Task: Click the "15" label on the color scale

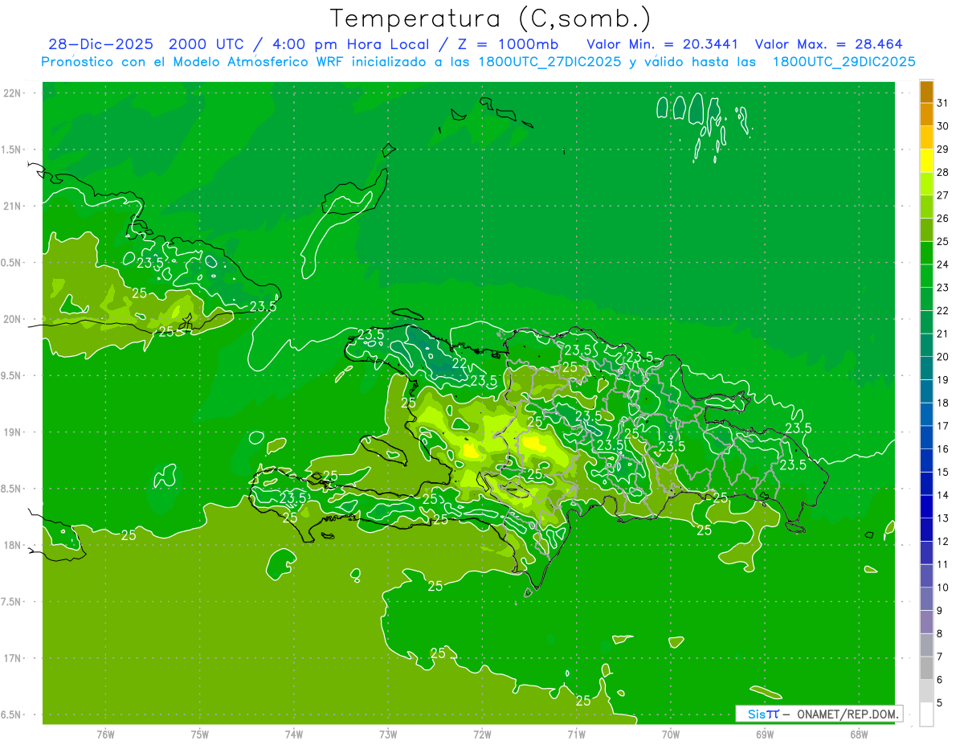Action: [943, 472]
